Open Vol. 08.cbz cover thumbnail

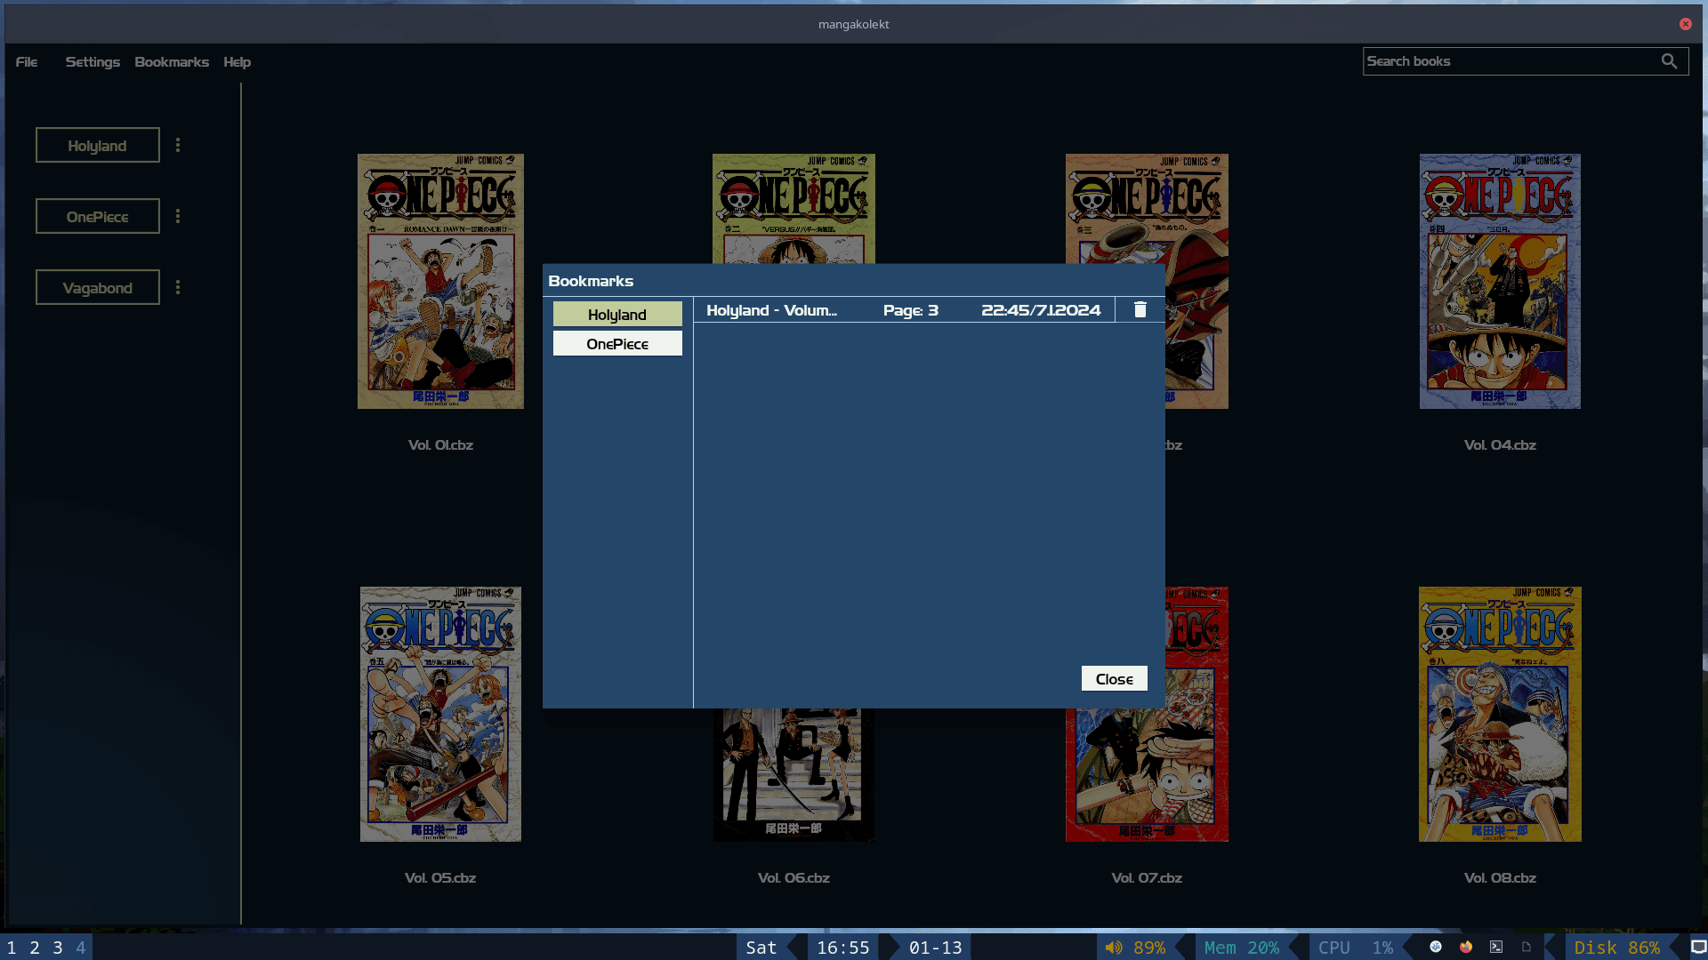(x=1500, y=714)
